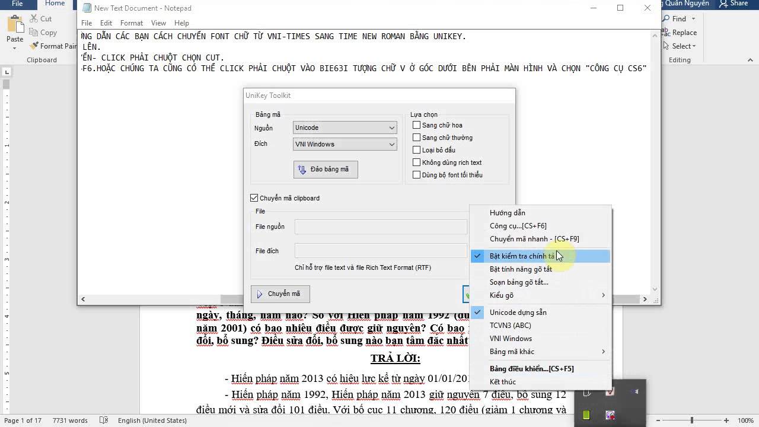The height and width of the screenshot is (427, 759).
Task: Click the Select cursor icon in Word
Action: pyautogui.click(x=666, y=46)
